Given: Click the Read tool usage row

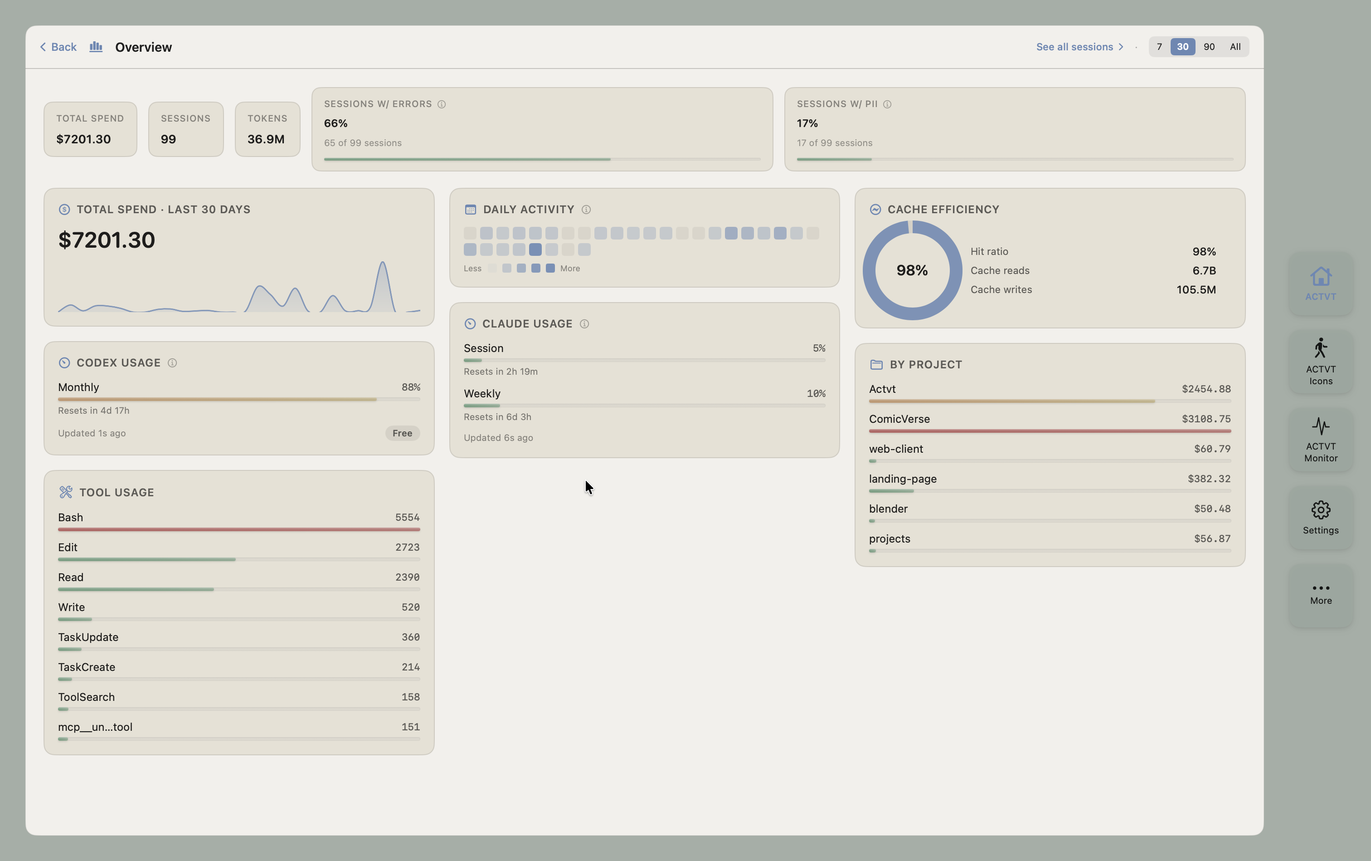Looking at the screenshot, I should [x=239, y=582].
